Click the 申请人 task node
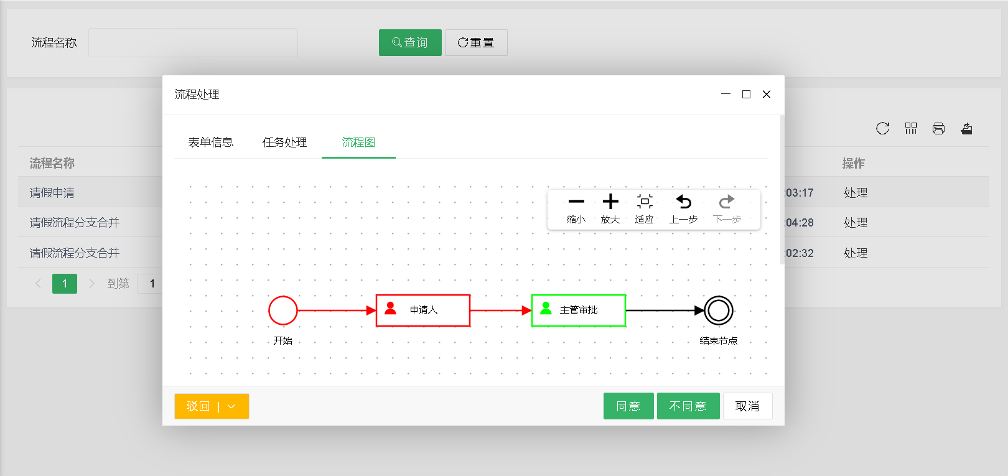The width and height of the screenshot is (1008, 476). click(x=423, y=310)
